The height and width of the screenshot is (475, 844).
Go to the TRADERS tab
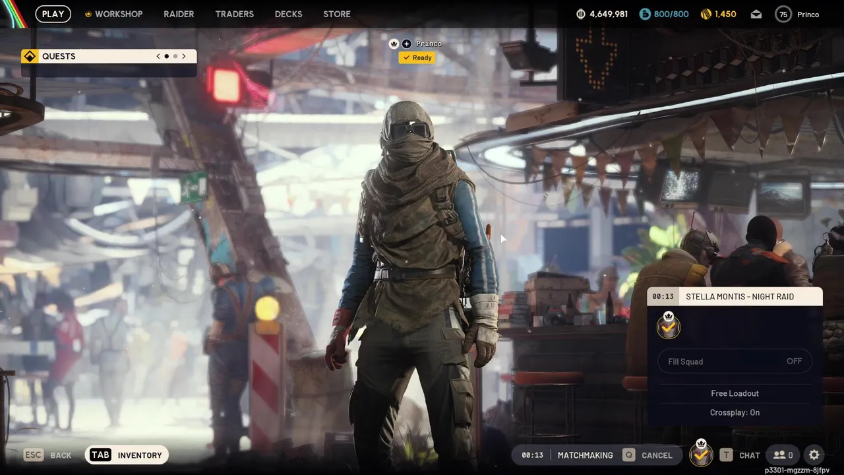[x=234, y=14]
